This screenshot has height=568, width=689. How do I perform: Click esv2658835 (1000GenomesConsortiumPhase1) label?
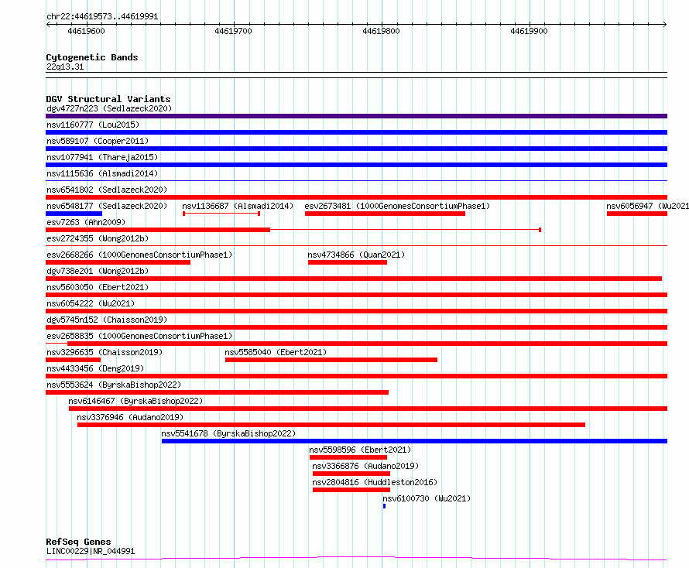coord(139,336)
